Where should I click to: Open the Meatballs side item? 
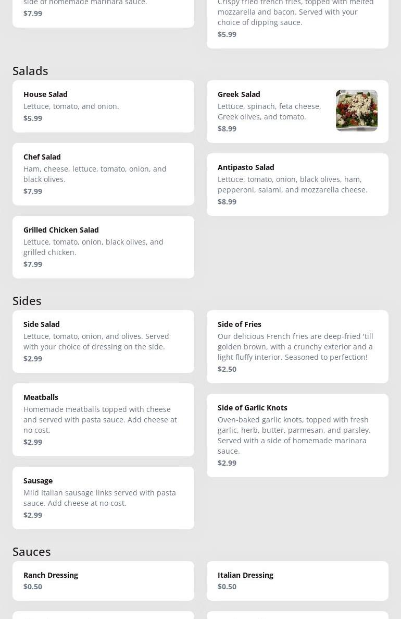(103, 420)
